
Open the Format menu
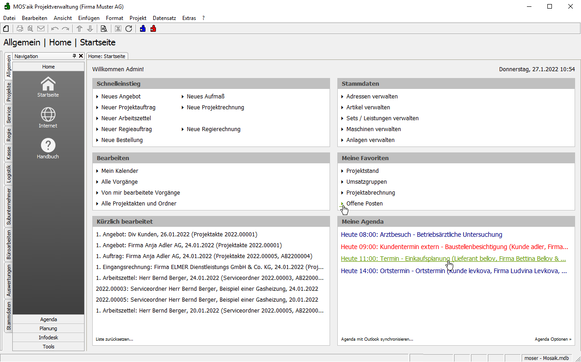point(115,18)
